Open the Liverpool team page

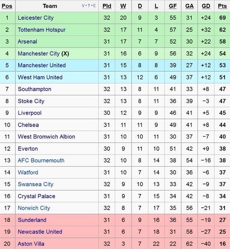click(30, 113)
